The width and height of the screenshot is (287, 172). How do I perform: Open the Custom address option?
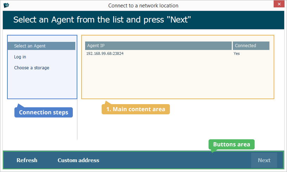[x=78, y=160]
